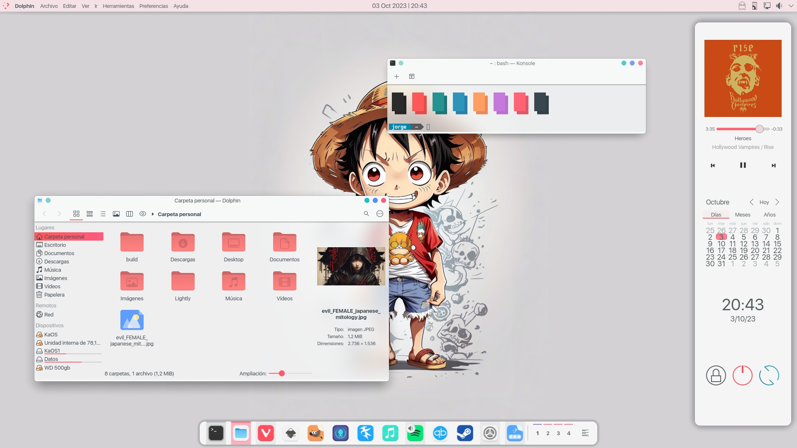
Task: Open Imágenes place in sidebar
Action: (x=69, y=278)
